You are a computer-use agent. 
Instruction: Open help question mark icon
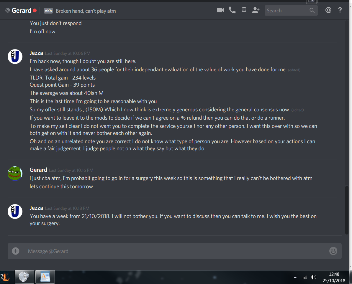pos(340,10)
